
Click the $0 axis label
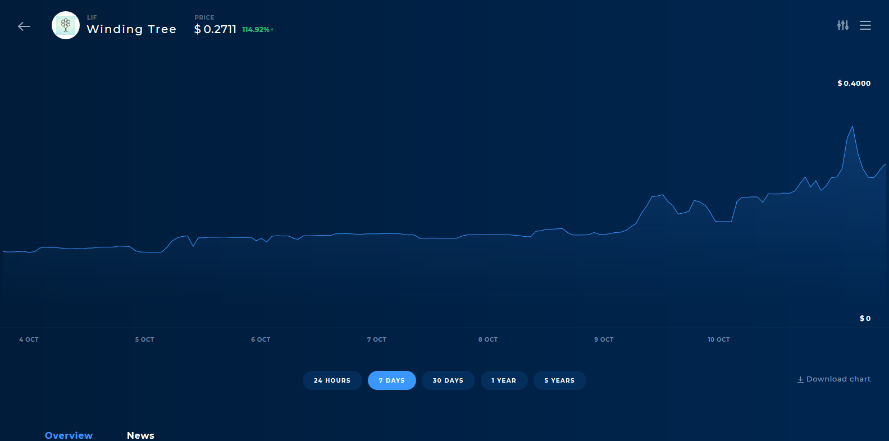click(865, 318)
